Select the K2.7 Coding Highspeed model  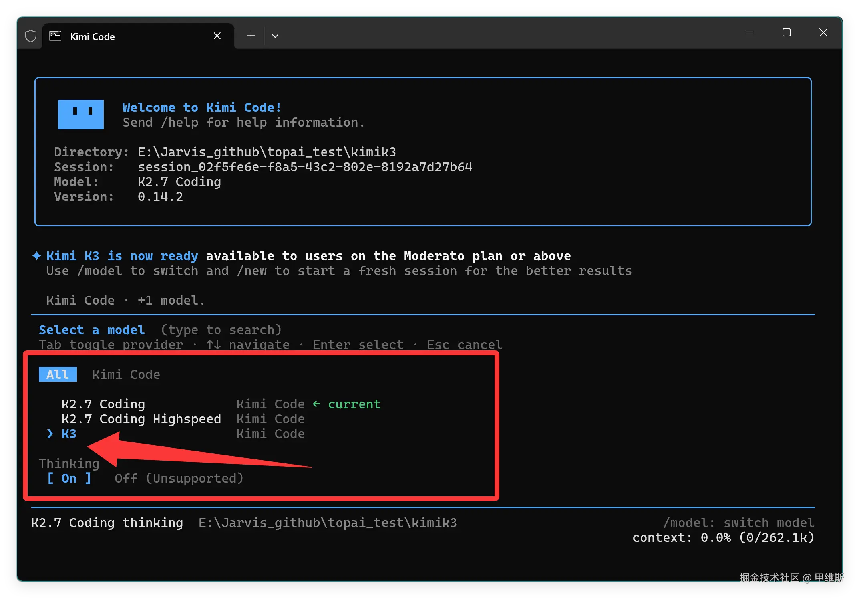pos(141,419)
